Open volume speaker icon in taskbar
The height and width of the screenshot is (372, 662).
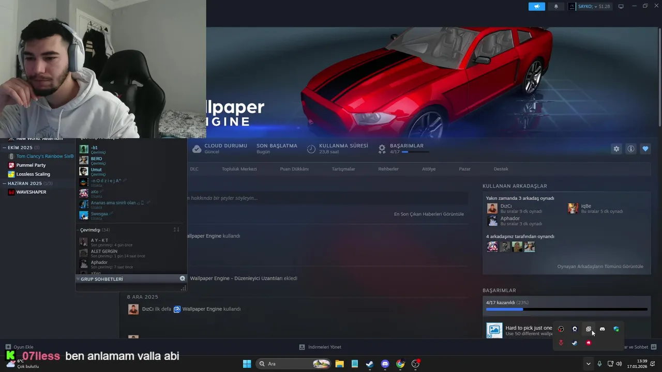pyautogui.click(x=619, y=364)
